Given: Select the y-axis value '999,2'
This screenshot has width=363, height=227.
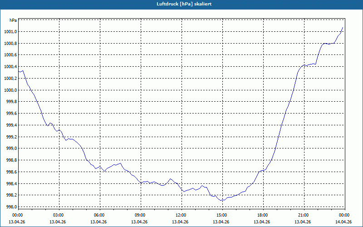Looking at the screenshot, I should pos(11,137).
